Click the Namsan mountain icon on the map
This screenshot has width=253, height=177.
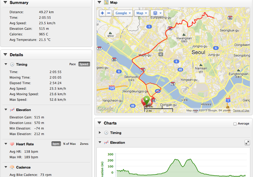(x=201, y=65)
